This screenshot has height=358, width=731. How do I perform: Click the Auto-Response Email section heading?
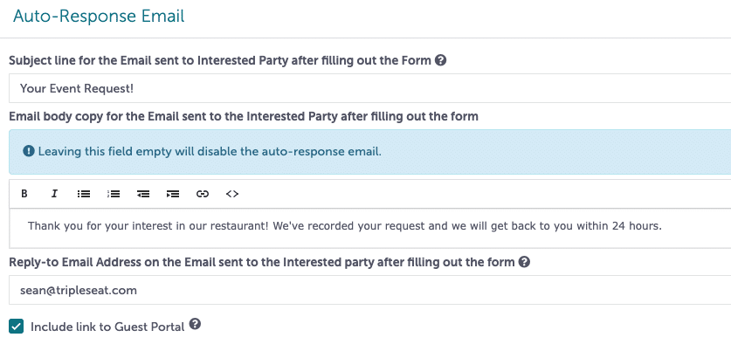[99, 17]
